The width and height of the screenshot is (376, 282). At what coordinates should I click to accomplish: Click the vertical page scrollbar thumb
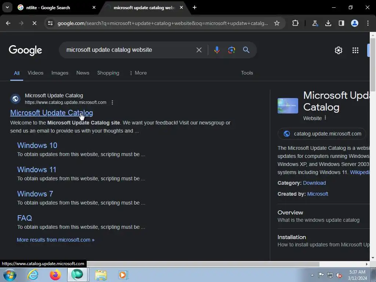tap(373, 64)
